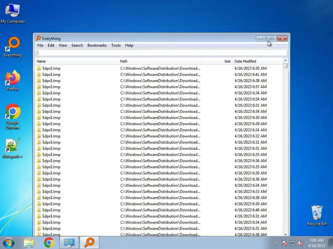Screen dimensions: 333x249
Task: Click the Everything magnifier icon in title bar
Action: pos(38,38)
